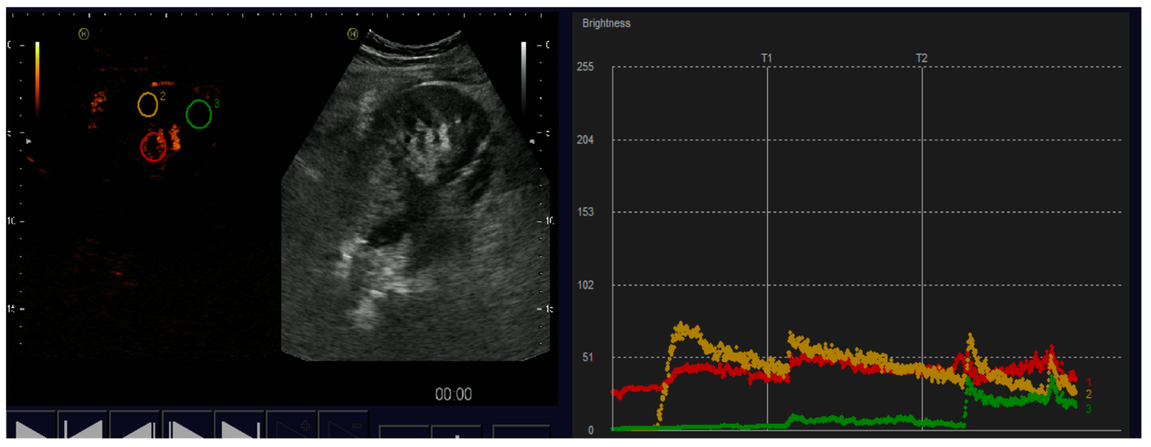
Task: Select the green ROI circle 3
Action: [199, 114]
